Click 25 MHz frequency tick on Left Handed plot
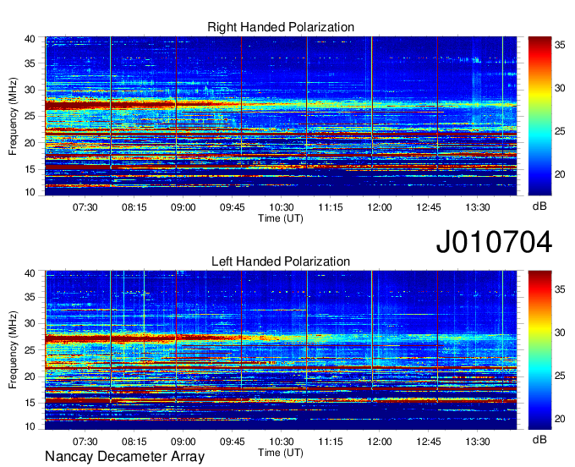 [30, 350]
